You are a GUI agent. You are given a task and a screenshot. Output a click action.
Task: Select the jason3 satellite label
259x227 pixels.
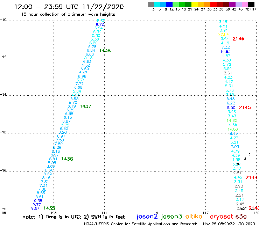point(171,217)
